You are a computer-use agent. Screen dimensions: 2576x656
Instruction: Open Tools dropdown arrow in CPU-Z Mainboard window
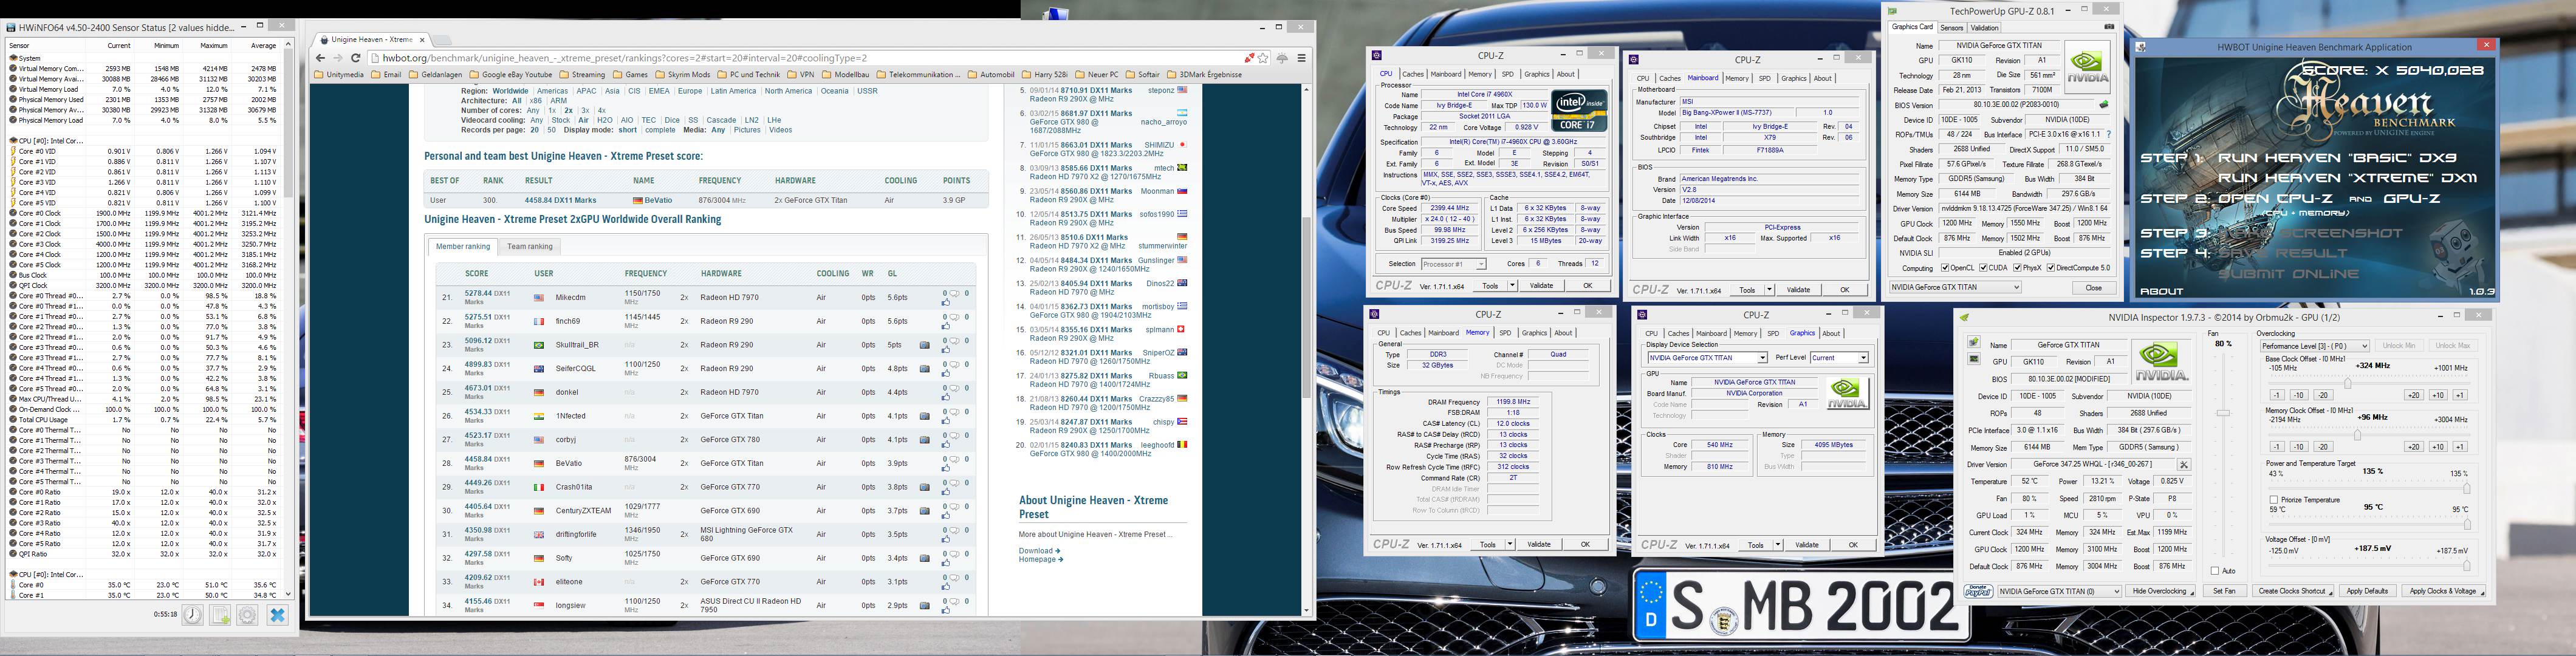(x=1770, y=290)
